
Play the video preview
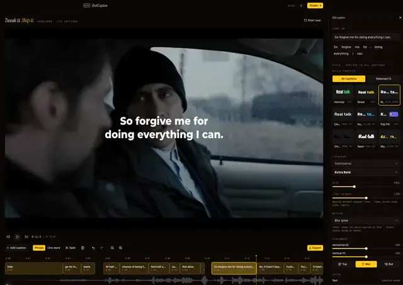[18, 236]
